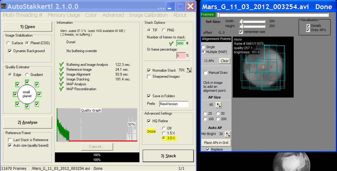Toggle the upper-right small planet edge checkbox

click(x=37, y=84)
